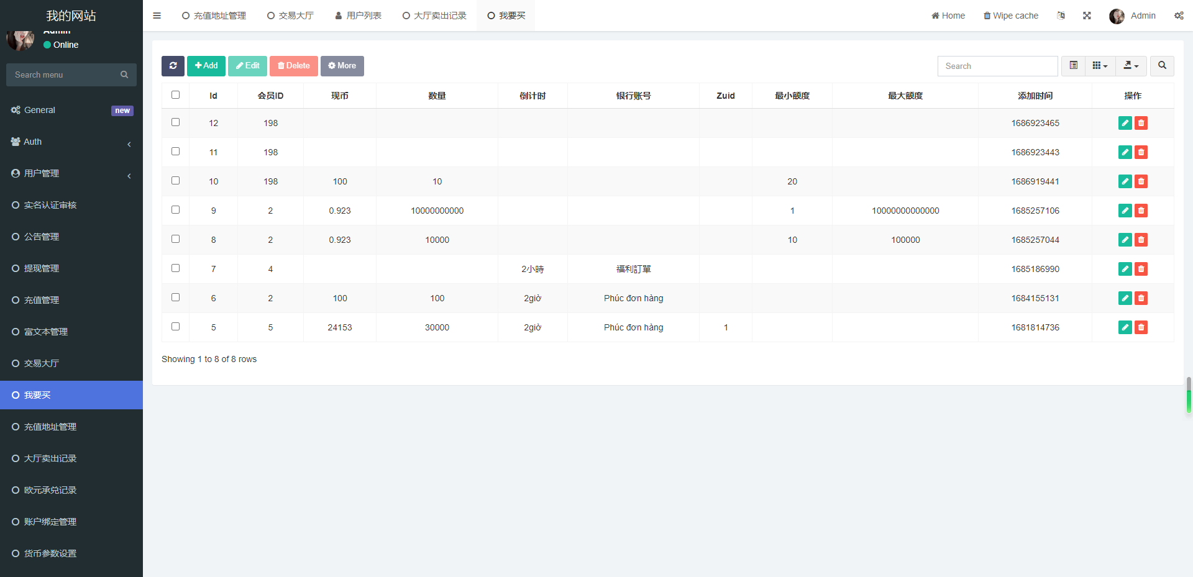Open the language switch icon in the top bar
1193x577 pixels.
coord(1061,16)
